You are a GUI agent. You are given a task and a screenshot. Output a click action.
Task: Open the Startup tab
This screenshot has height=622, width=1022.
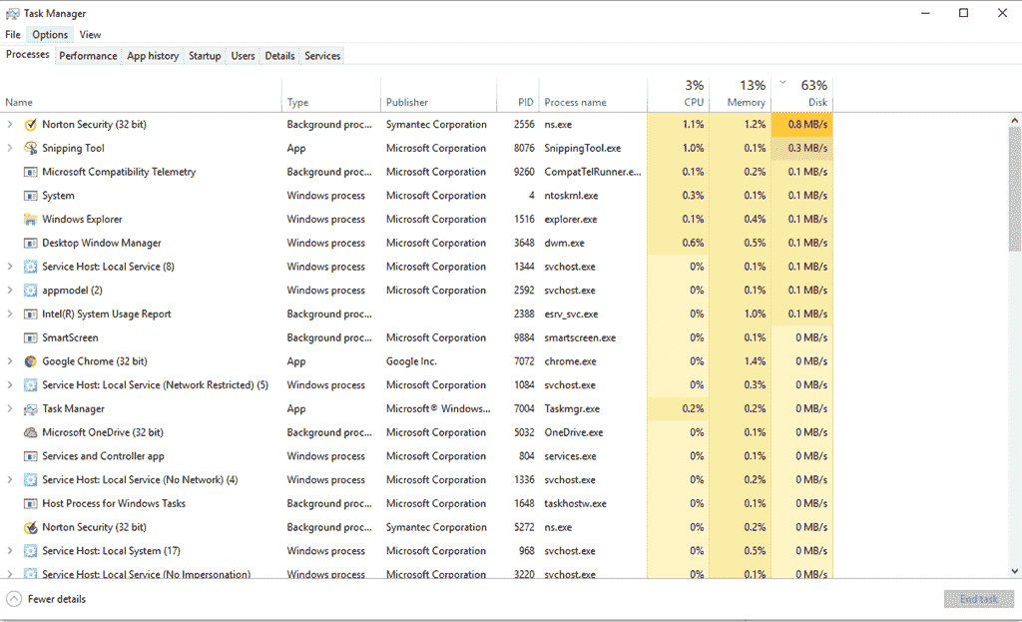point(205,56)
